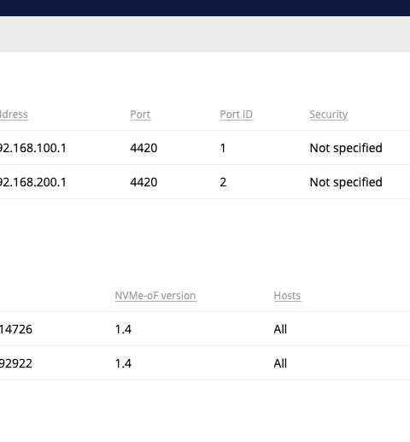Sort by the Security column header

pyautogui.click(x=329, y=115)
